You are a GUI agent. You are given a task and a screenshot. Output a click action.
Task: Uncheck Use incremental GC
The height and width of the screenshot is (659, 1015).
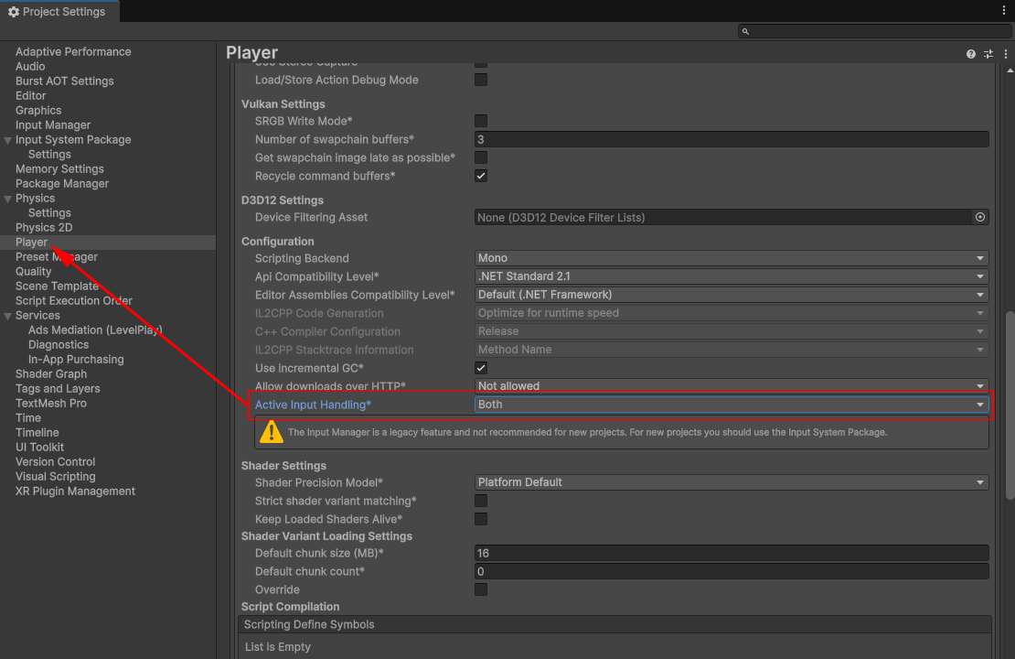(480, 367)
